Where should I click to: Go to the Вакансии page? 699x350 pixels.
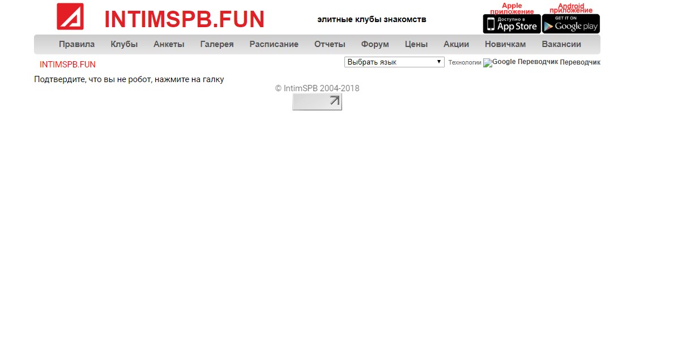click(x=561, y=44)
